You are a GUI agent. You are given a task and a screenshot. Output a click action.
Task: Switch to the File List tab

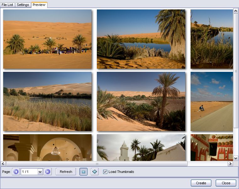coord(7,5)
